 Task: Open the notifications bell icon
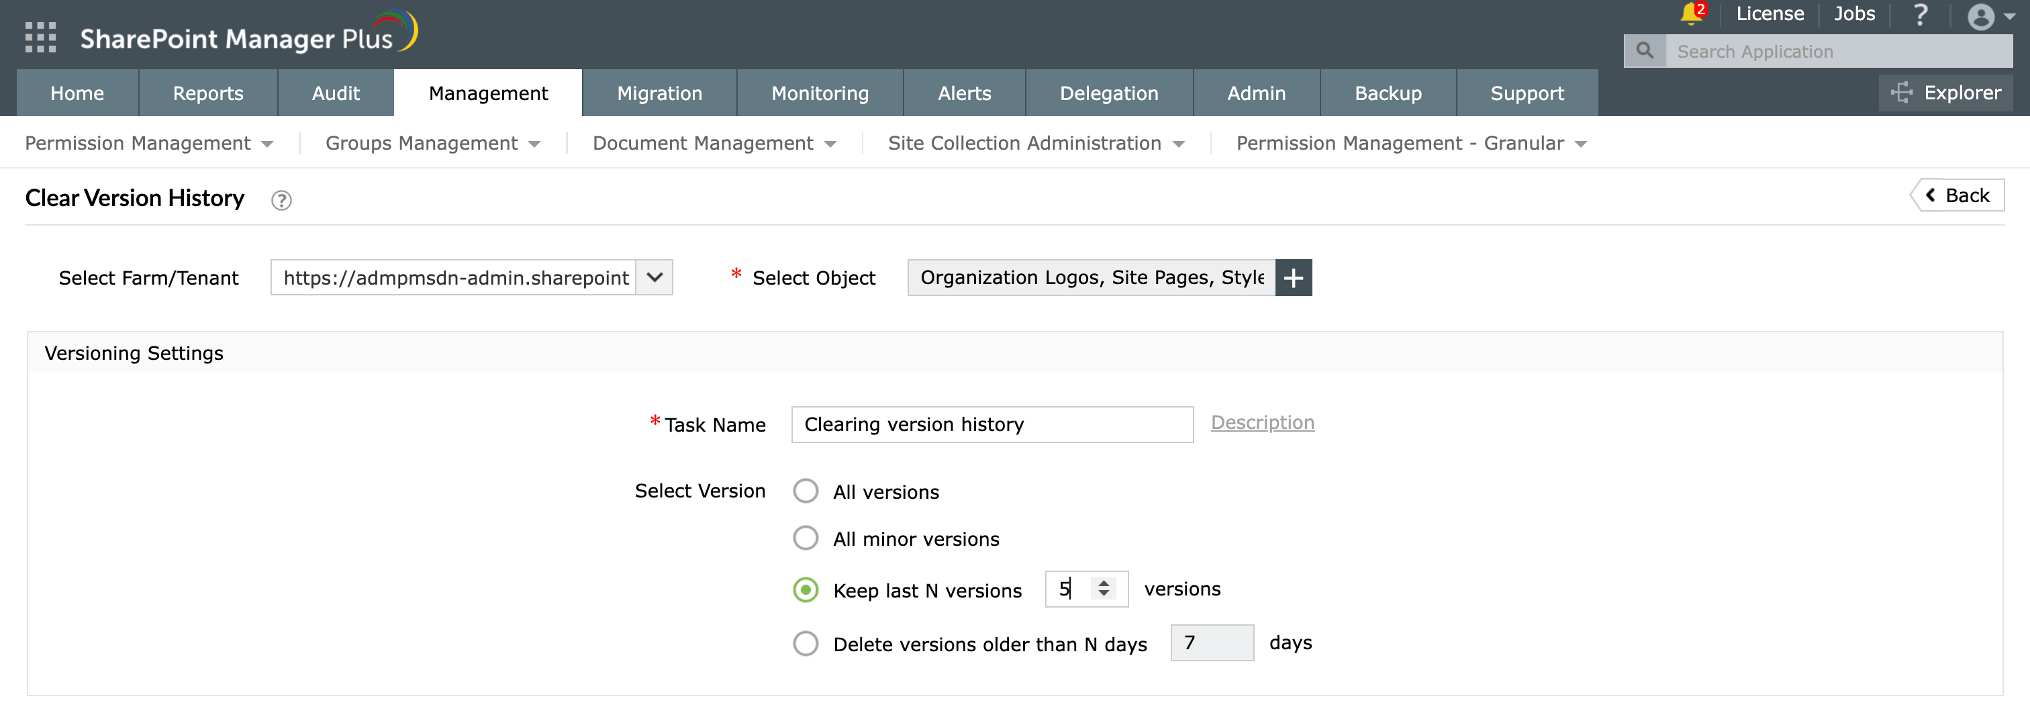[1691, 13]
